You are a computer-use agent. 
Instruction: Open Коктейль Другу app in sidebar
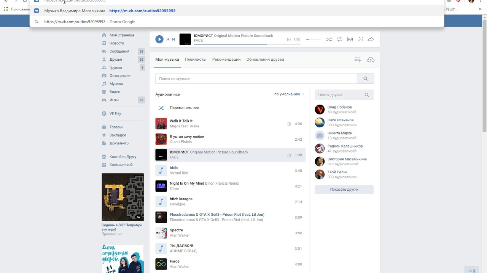123,157
